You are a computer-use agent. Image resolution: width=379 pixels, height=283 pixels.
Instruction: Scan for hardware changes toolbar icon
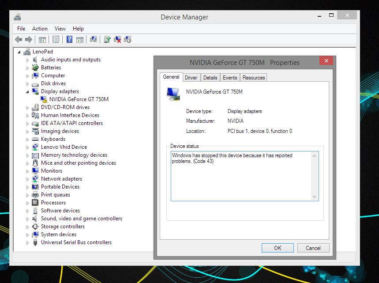[x=94, y=39]
